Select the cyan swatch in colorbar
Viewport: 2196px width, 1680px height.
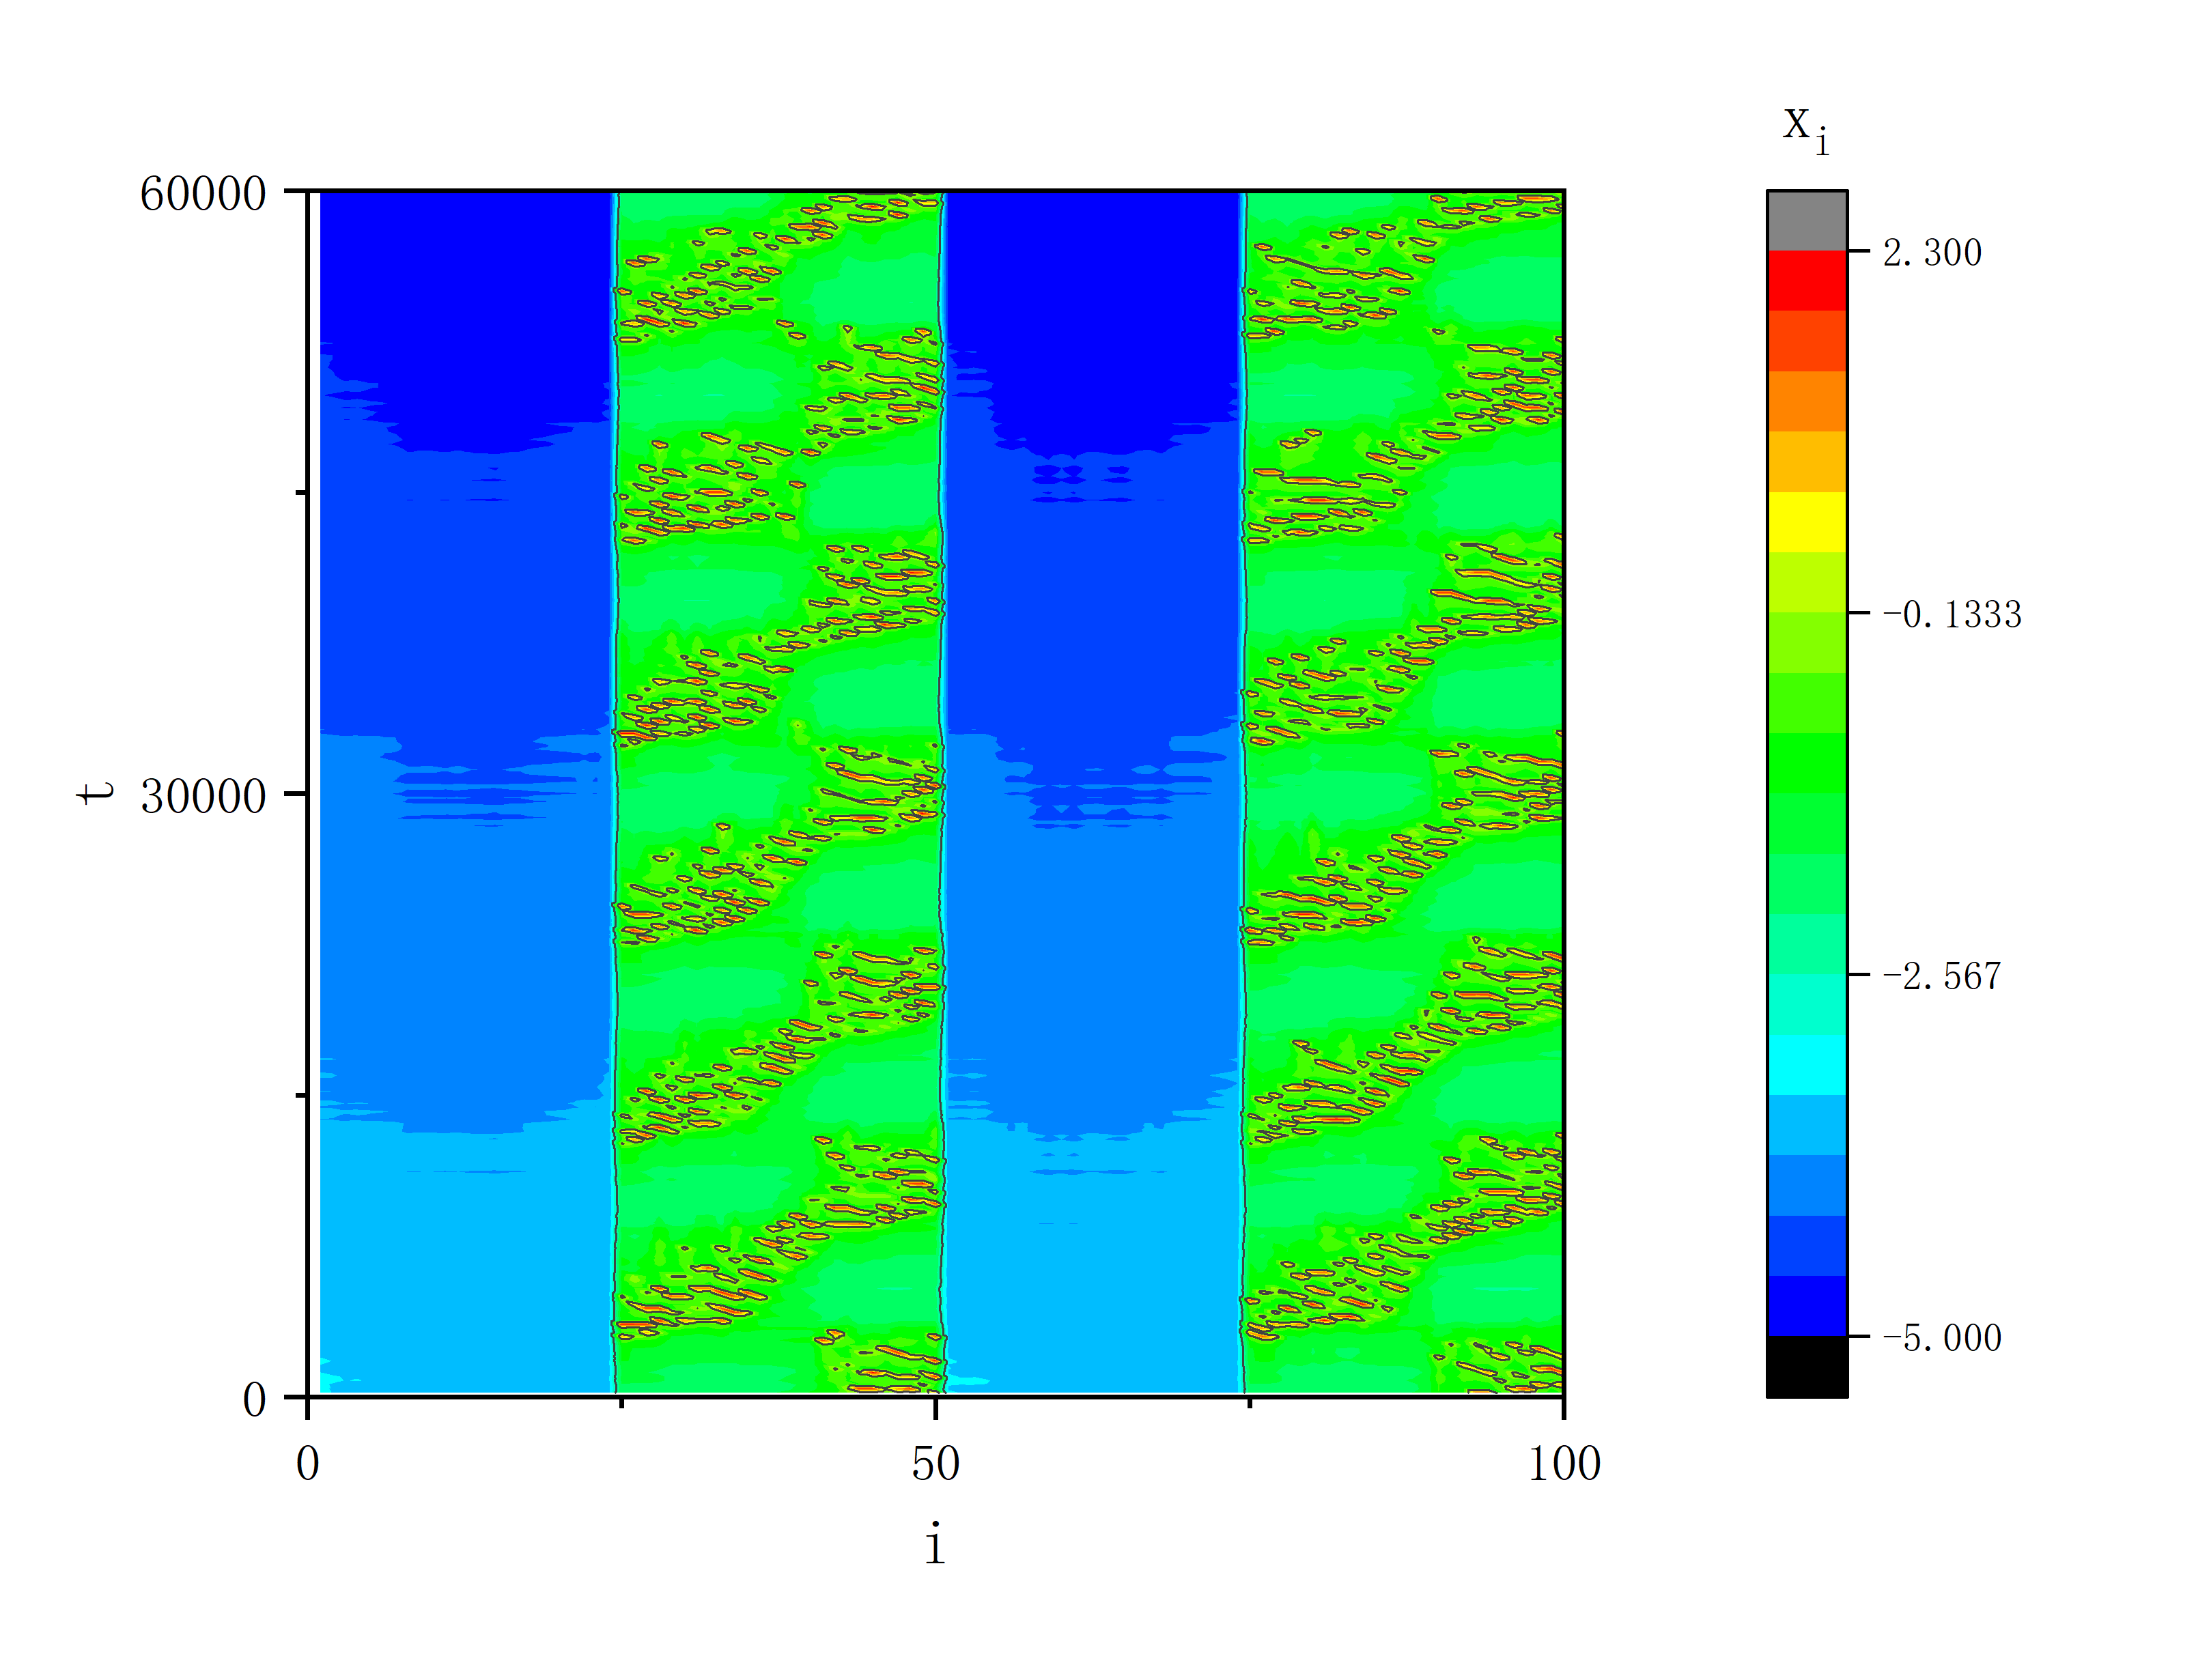pos(1807,1065)
